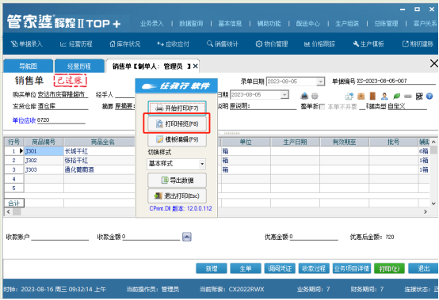Switch to the 导航图 tab

click(x=28, y=66)
